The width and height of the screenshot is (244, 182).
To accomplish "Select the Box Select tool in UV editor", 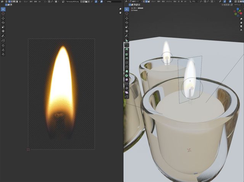I will (3, 9).
